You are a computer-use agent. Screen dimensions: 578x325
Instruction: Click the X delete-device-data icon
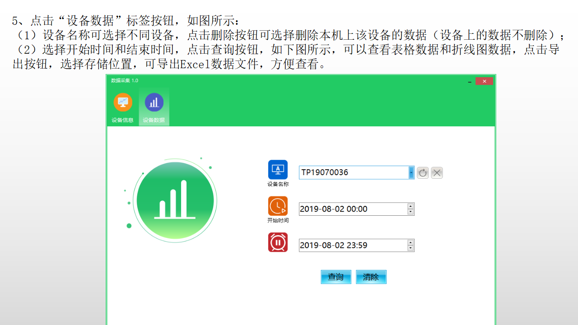click(x=437, y=173)
